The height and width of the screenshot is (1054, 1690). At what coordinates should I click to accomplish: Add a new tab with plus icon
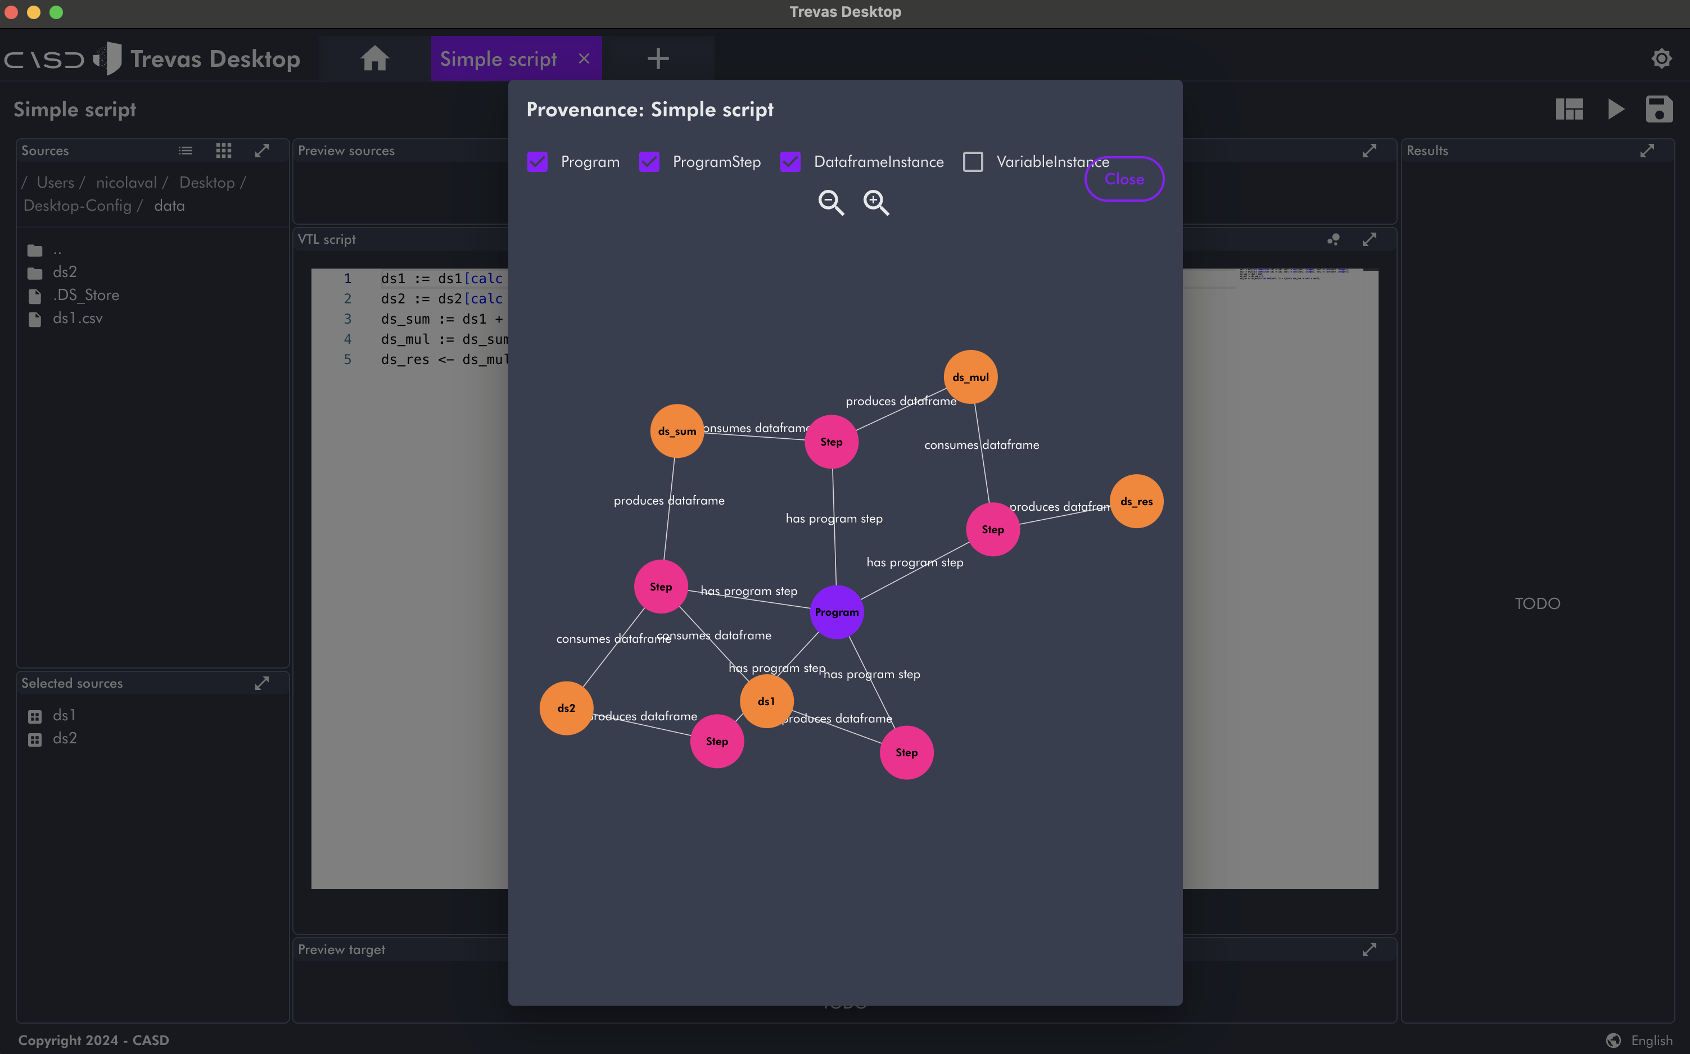(x=658, y=58)
